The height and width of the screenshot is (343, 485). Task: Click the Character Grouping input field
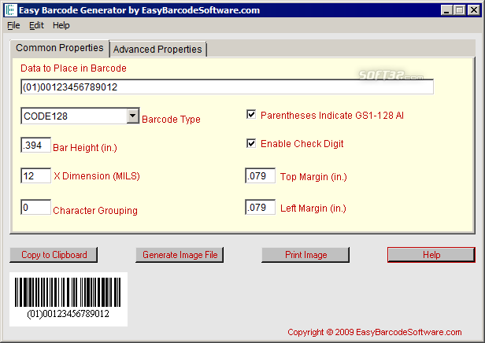coord(36,207)
